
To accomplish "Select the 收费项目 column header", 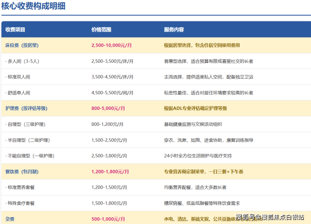I will coord(15,30).
